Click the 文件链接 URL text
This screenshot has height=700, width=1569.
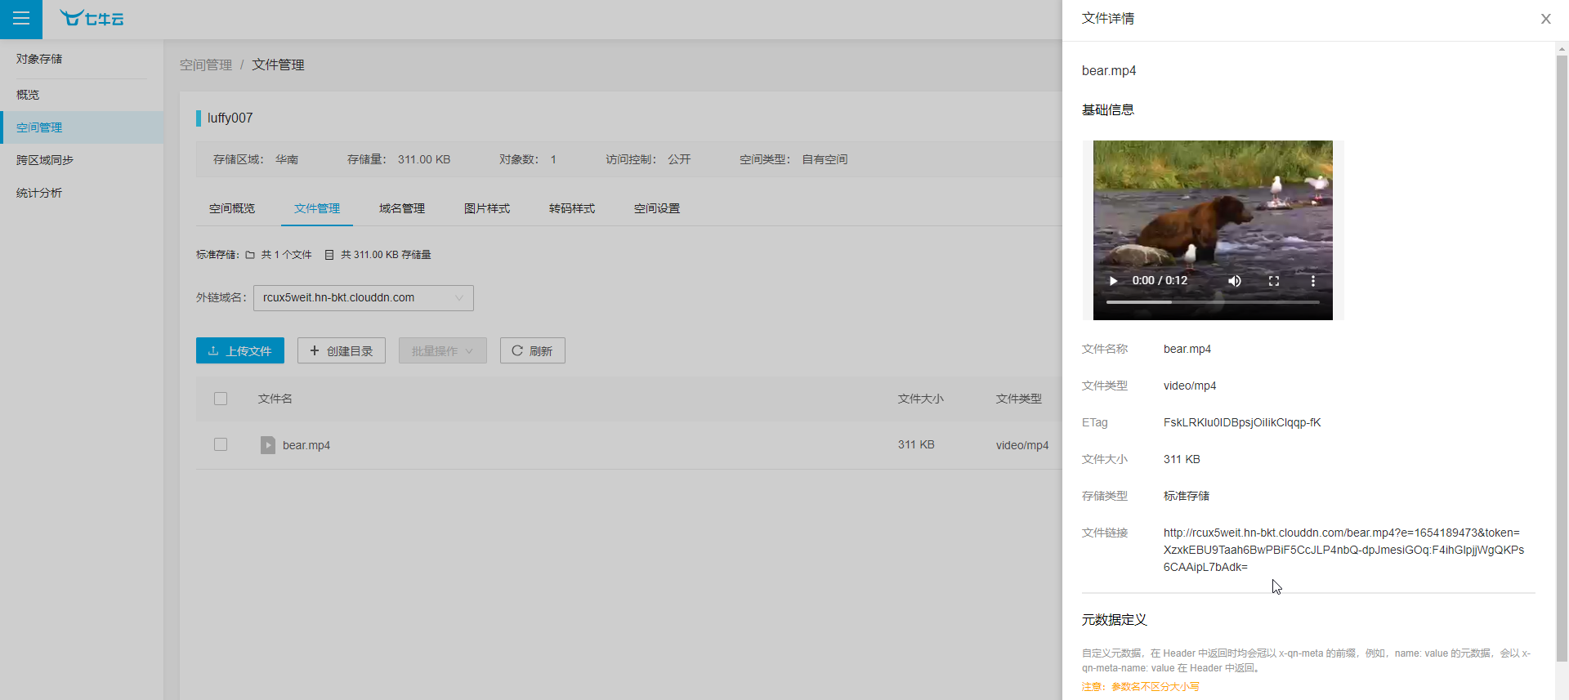point(1343,550)
